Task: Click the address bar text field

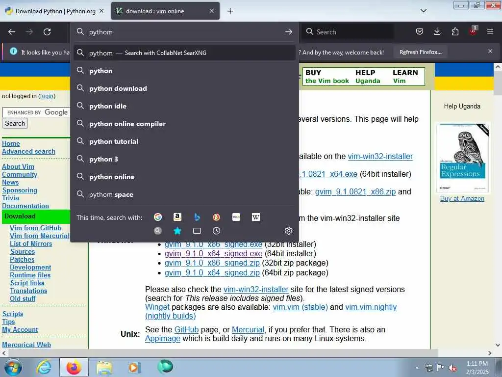Action: pyautogui.click(x=184, y=32)
